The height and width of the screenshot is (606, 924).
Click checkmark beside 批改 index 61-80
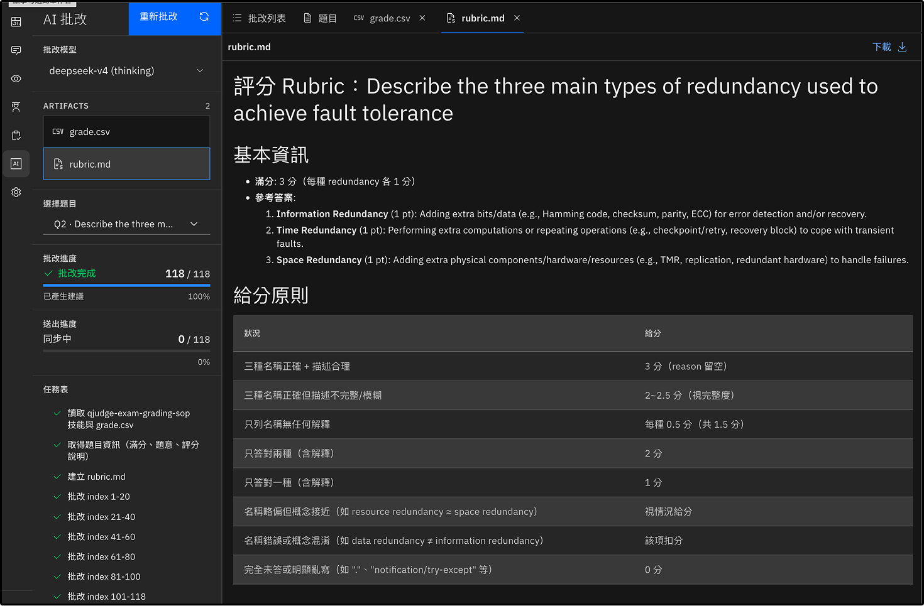[x=57, y=557]
